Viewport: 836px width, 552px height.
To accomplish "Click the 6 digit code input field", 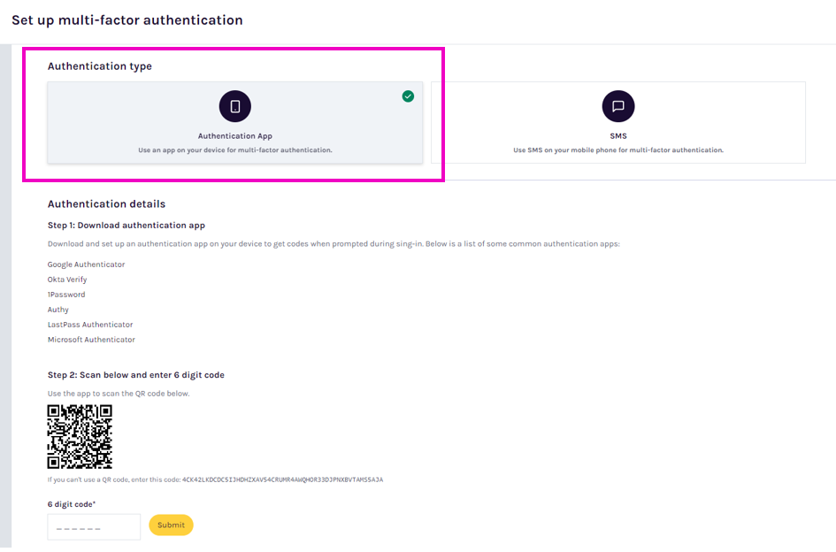I will [x=94, y=526].
